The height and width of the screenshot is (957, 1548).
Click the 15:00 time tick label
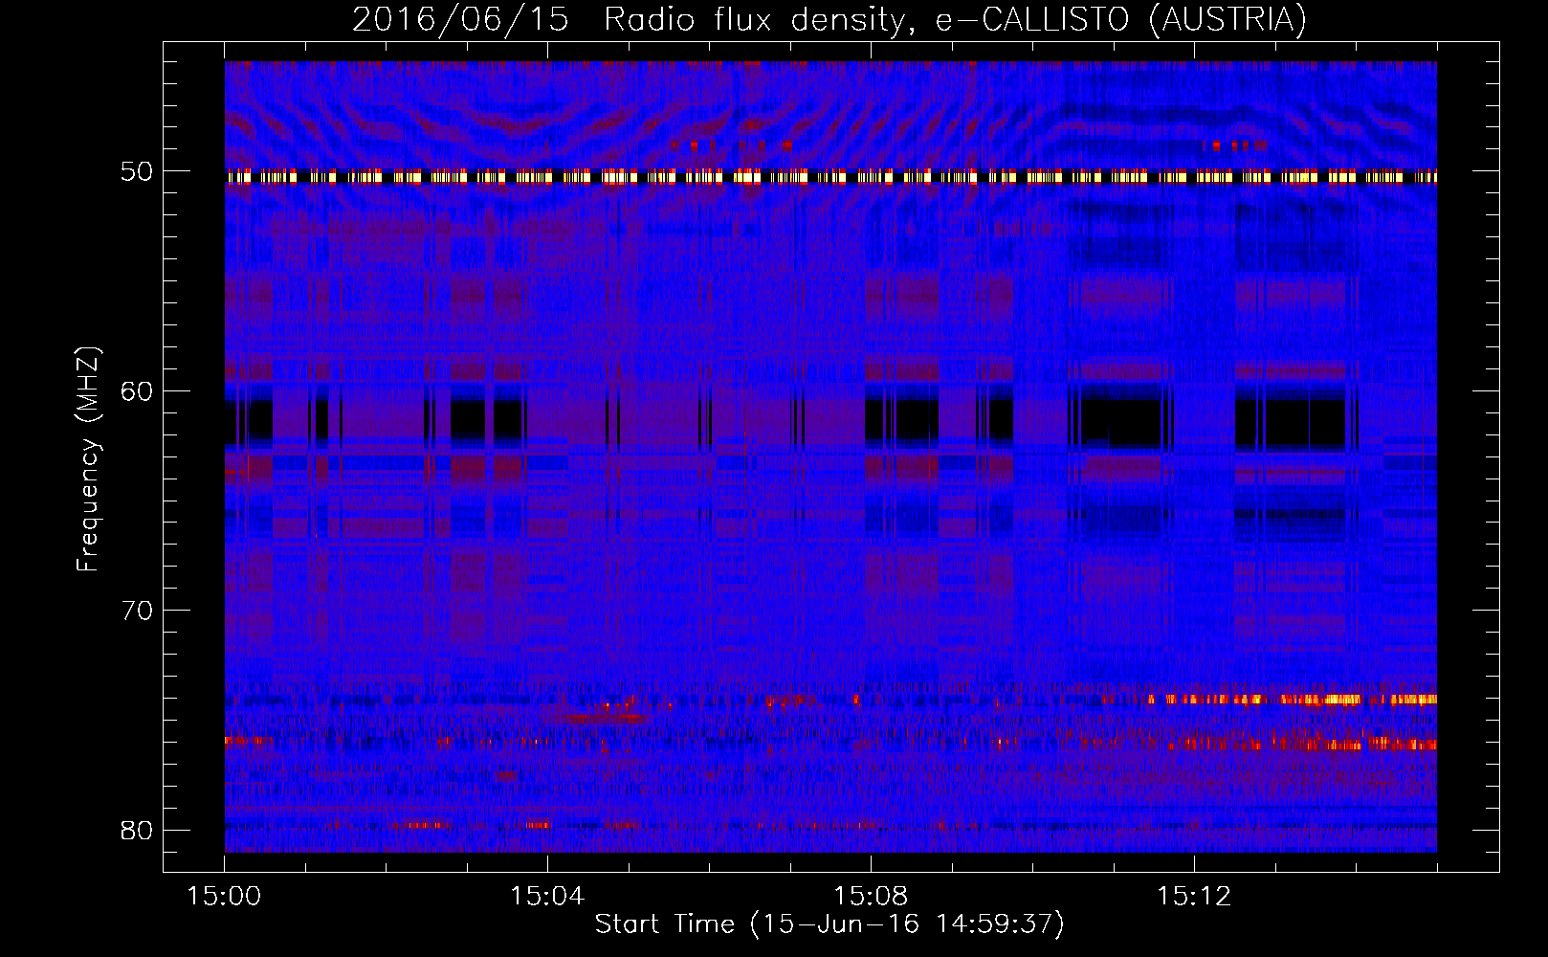pos(225,897)
